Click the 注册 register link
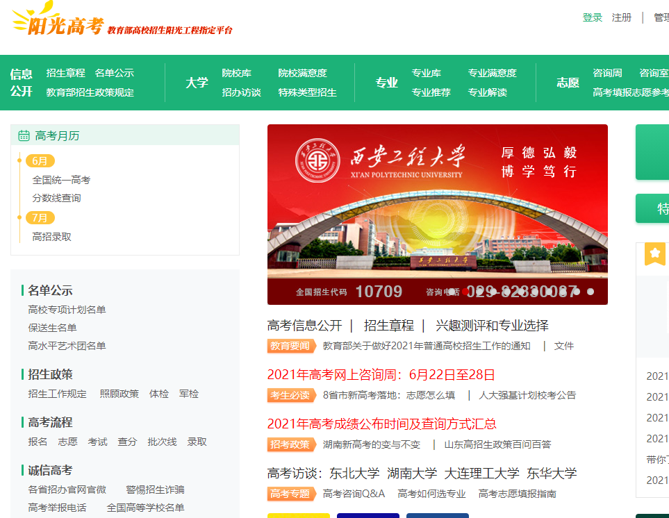Screen dimensions: 669x518 coord(621,17)
